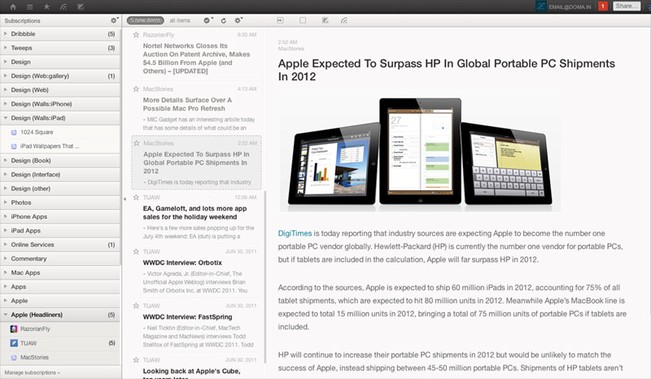Click the iPad product image in the article
Screen dimensions: 651x379
[420, 152]
